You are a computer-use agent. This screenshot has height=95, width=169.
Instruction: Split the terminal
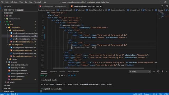(158, 72)
